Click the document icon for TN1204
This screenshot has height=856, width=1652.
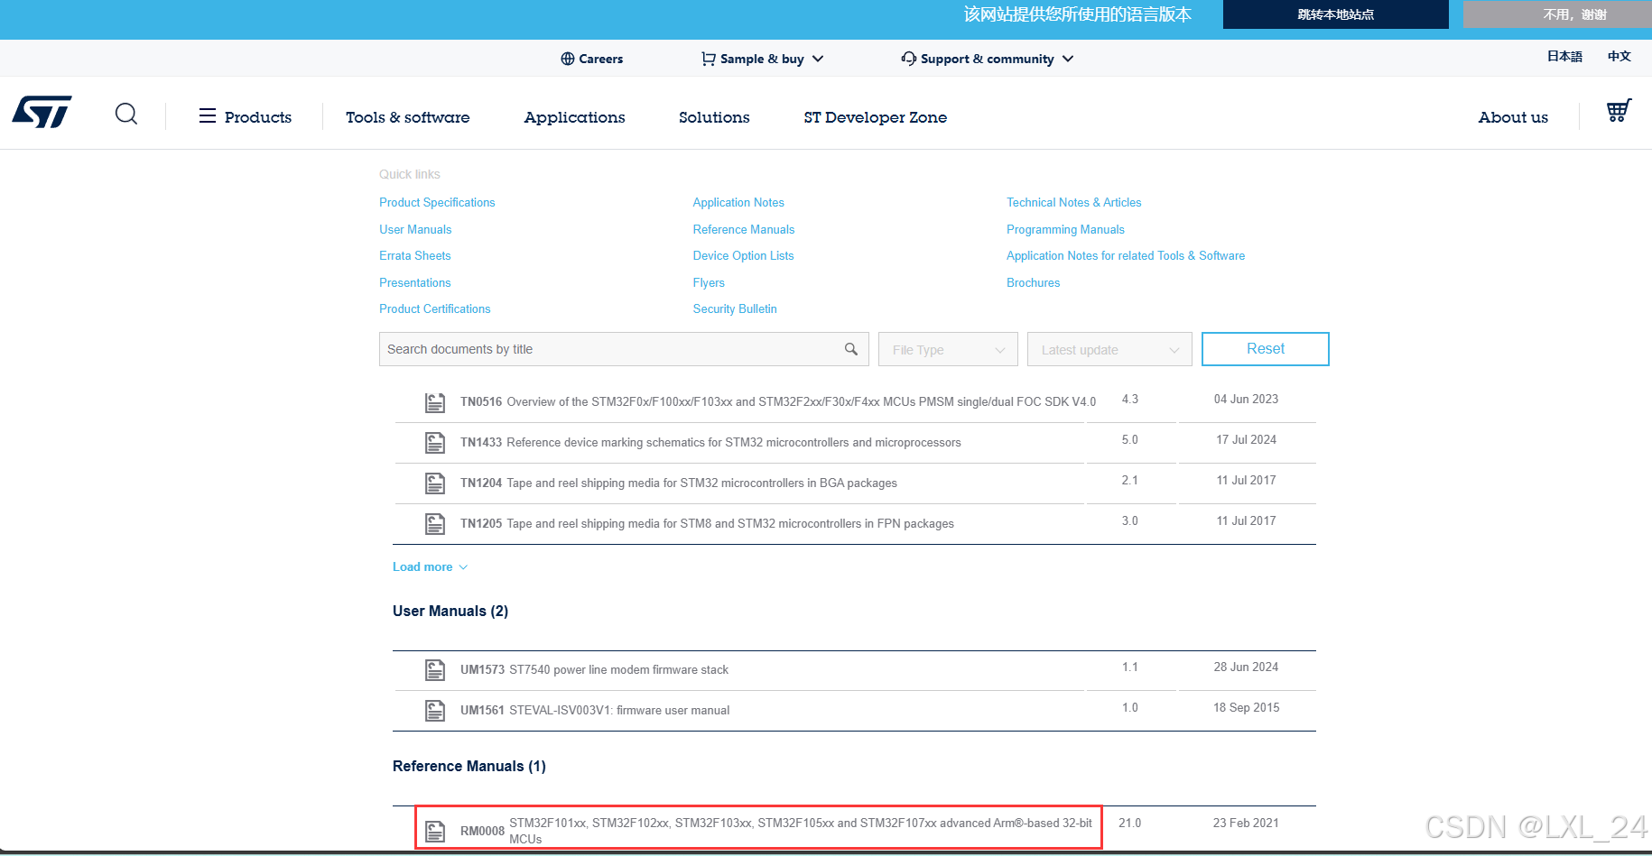click(435, 484)
